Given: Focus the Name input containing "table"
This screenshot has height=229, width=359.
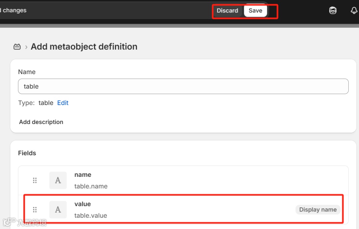Looking at the screenshot, I should click(x=183, y=86).
